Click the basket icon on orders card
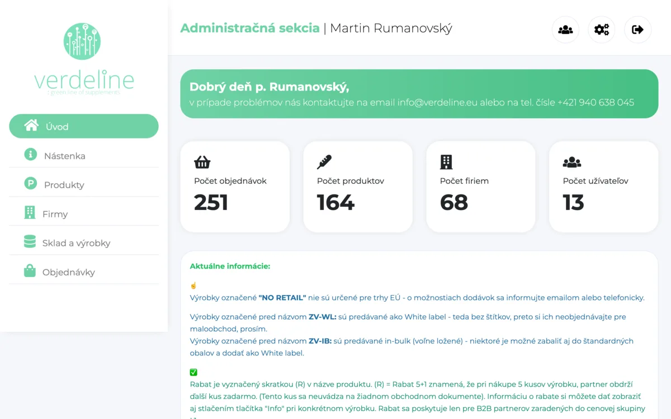 coord(202,162)
